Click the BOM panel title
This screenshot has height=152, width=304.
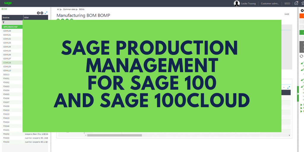click(x=4, y=9)
